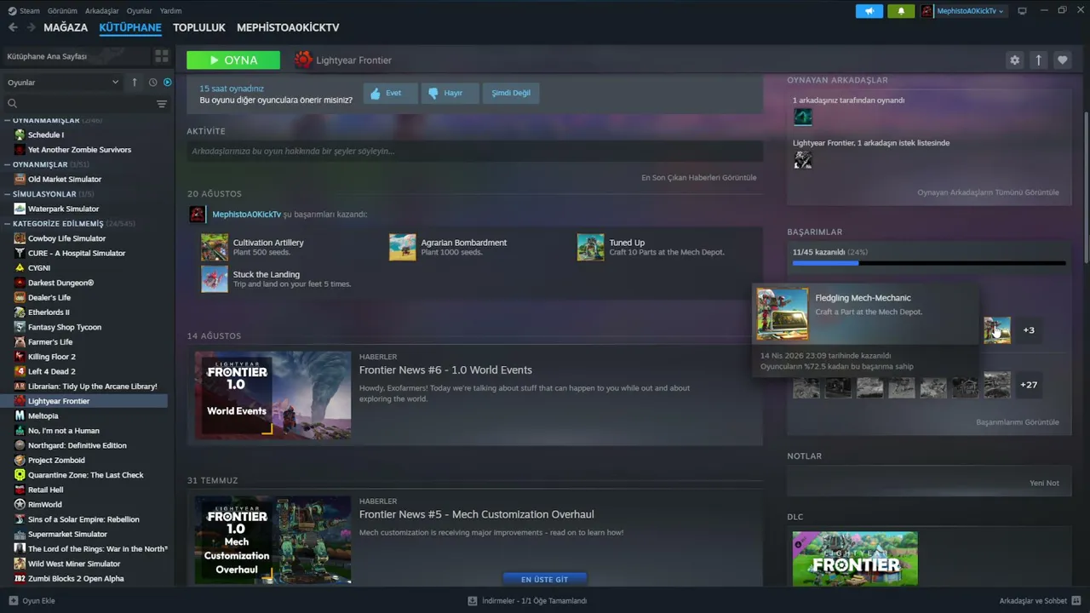
Task: Switch to the TOPLULUK tab
Action: [x=199, y=27]
